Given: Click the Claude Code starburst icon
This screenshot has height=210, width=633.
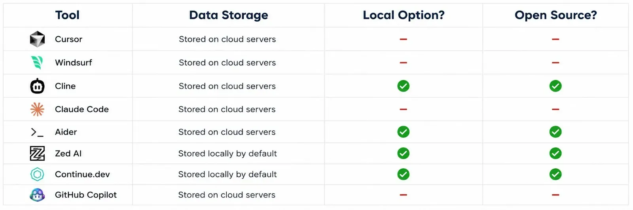Looking at the screenshot, I should (37, 109).
